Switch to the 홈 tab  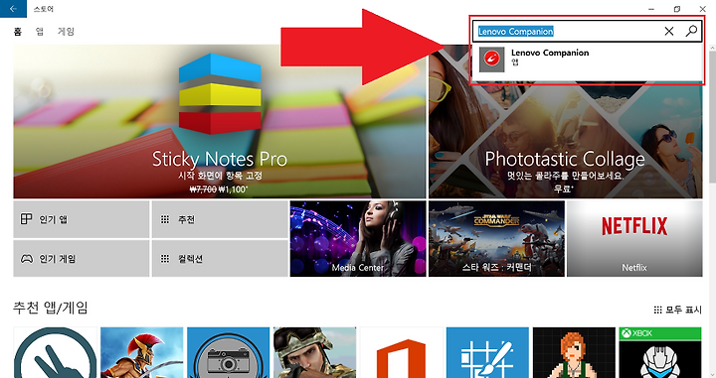[18, 32]
